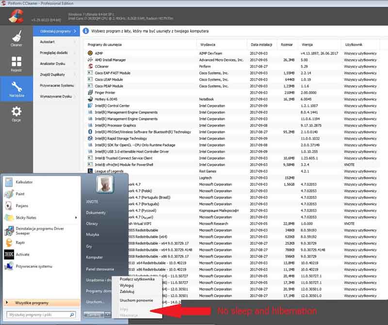Viewport: 388px width, 325px height.
Task: Open the Rejestr (Registry) section
Action: (16, 64)
